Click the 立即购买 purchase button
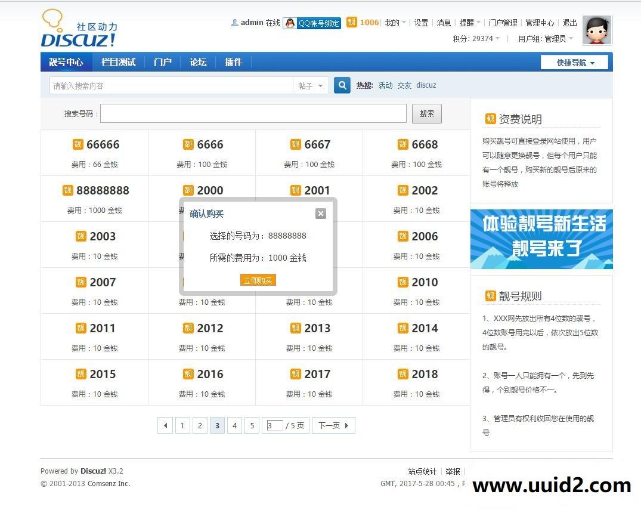The width and height of the screenshot is (641, 513). 258,280
